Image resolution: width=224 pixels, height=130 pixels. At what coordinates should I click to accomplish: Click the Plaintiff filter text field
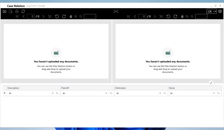[x=83, y=93]
